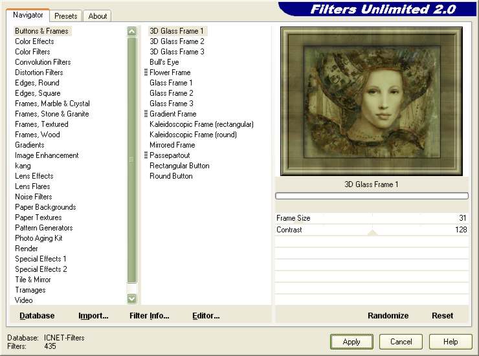Adjust the Contrast slider
The width and height of the screenshot is (479, 356).
pos(372,230)
